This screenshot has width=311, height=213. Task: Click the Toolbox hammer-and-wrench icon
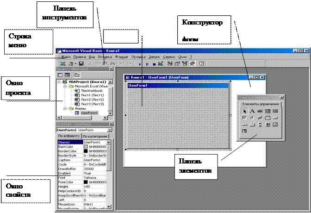(x=192, y=63)
